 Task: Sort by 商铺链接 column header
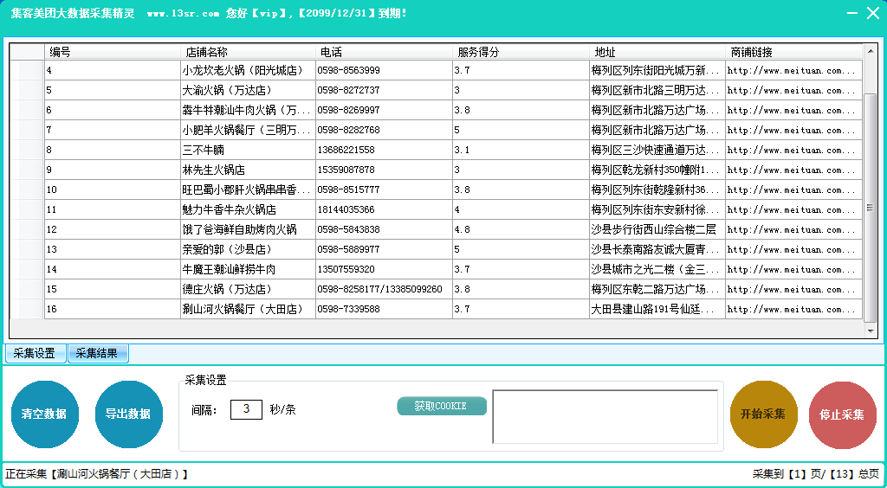pyautogui.click(x=793, y=53)
